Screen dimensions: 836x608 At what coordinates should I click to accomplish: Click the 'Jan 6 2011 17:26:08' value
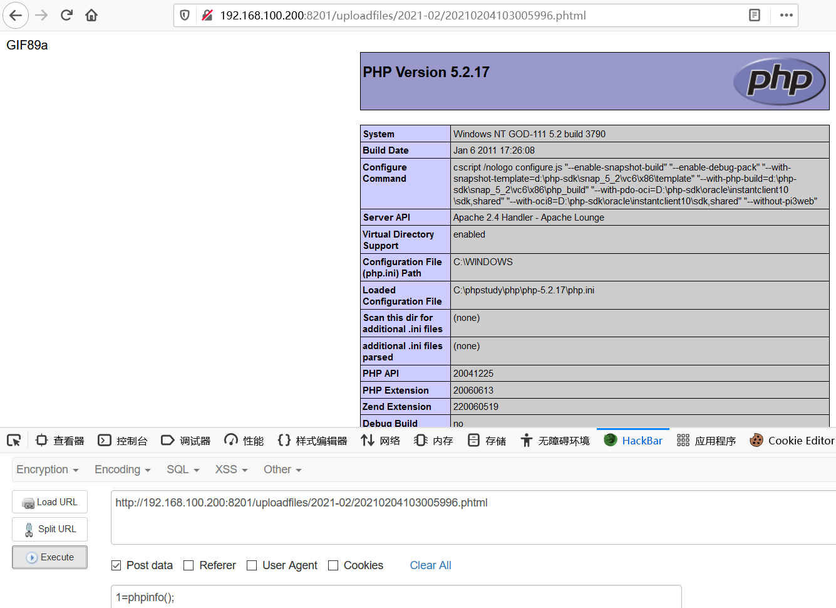[494, 150]
